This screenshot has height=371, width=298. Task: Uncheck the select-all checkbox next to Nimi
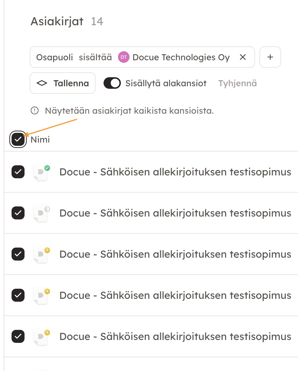[x=18, y=139]
